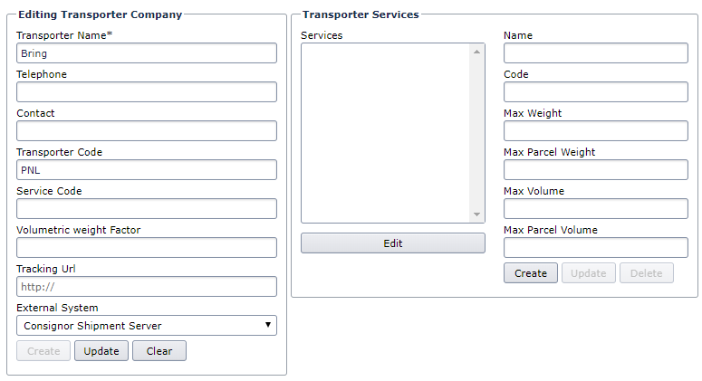Click the Transporter Code field
This screenshot has height=381, width=702.
pos(147,170)
